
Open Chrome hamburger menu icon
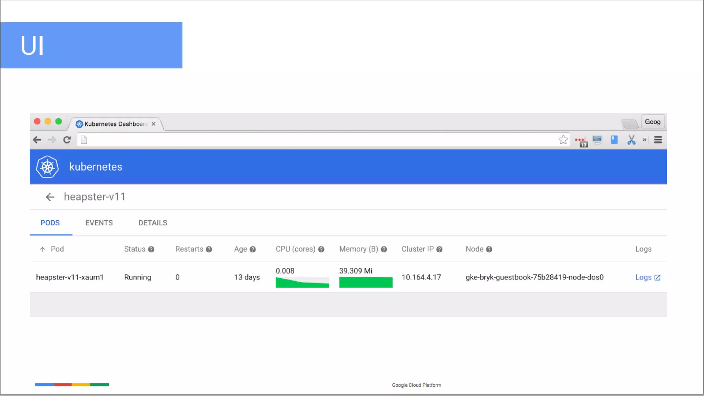pos(658,140)
